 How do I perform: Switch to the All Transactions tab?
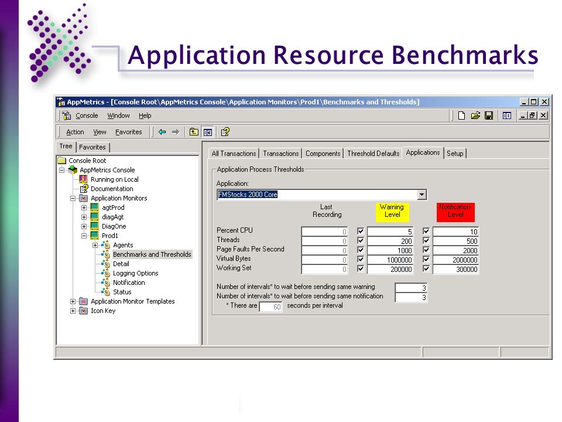coord(234,154)
